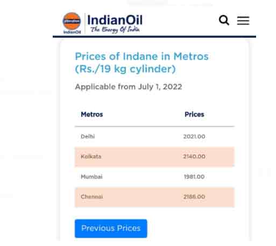Select the Prices column header
The width and height of the screenshot is (276, 246).
pos(194,114)
